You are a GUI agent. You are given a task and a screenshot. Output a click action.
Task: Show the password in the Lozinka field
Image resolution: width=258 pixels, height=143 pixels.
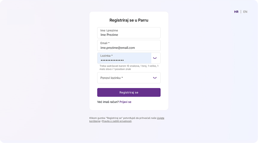pyautogui.click(x=155, y=58)
